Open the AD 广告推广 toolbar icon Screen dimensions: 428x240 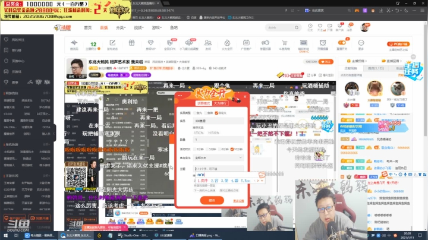coord(246,43)
